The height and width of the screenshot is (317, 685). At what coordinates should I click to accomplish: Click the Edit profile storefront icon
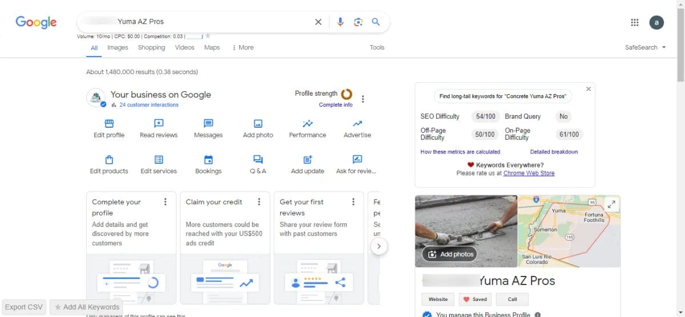click(x=109, y=124)
